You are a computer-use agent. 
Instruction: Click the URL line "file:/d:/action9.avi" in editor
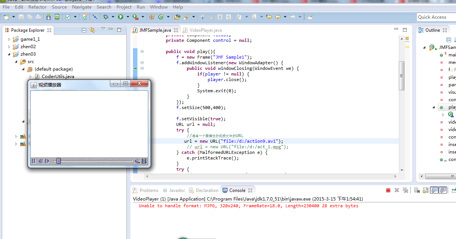tap(233, 141)
